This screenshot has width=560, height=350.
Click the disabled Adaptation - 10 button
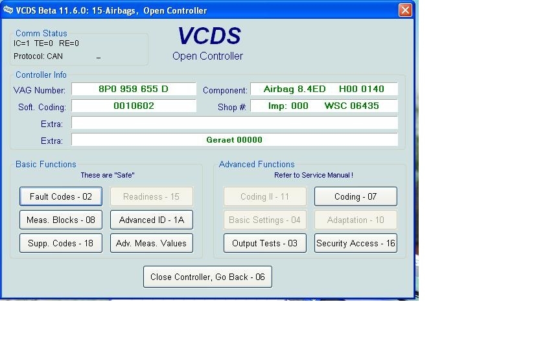click(x=356, y=220)
